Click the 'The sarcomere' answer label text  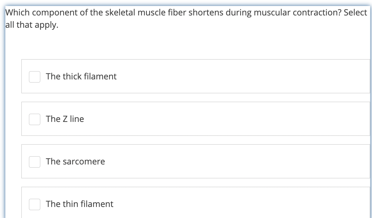(75, 162)
